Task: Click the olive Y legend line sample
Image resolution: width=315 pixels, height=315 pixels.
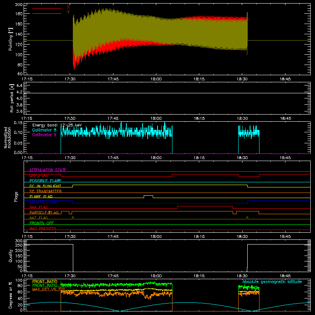Action: tap(47, 14)
